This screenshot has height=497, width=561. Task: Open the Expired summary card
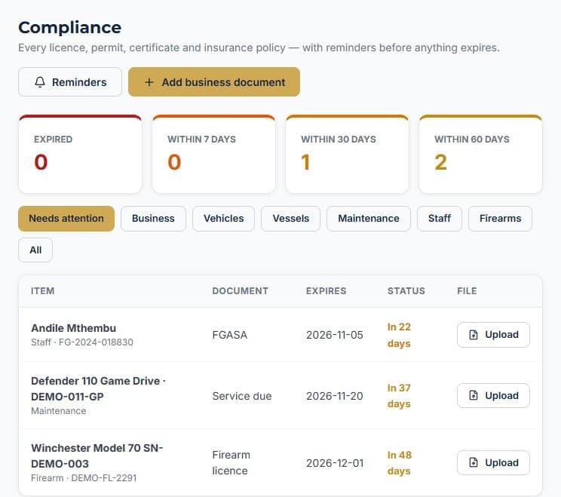click(80, 154)
